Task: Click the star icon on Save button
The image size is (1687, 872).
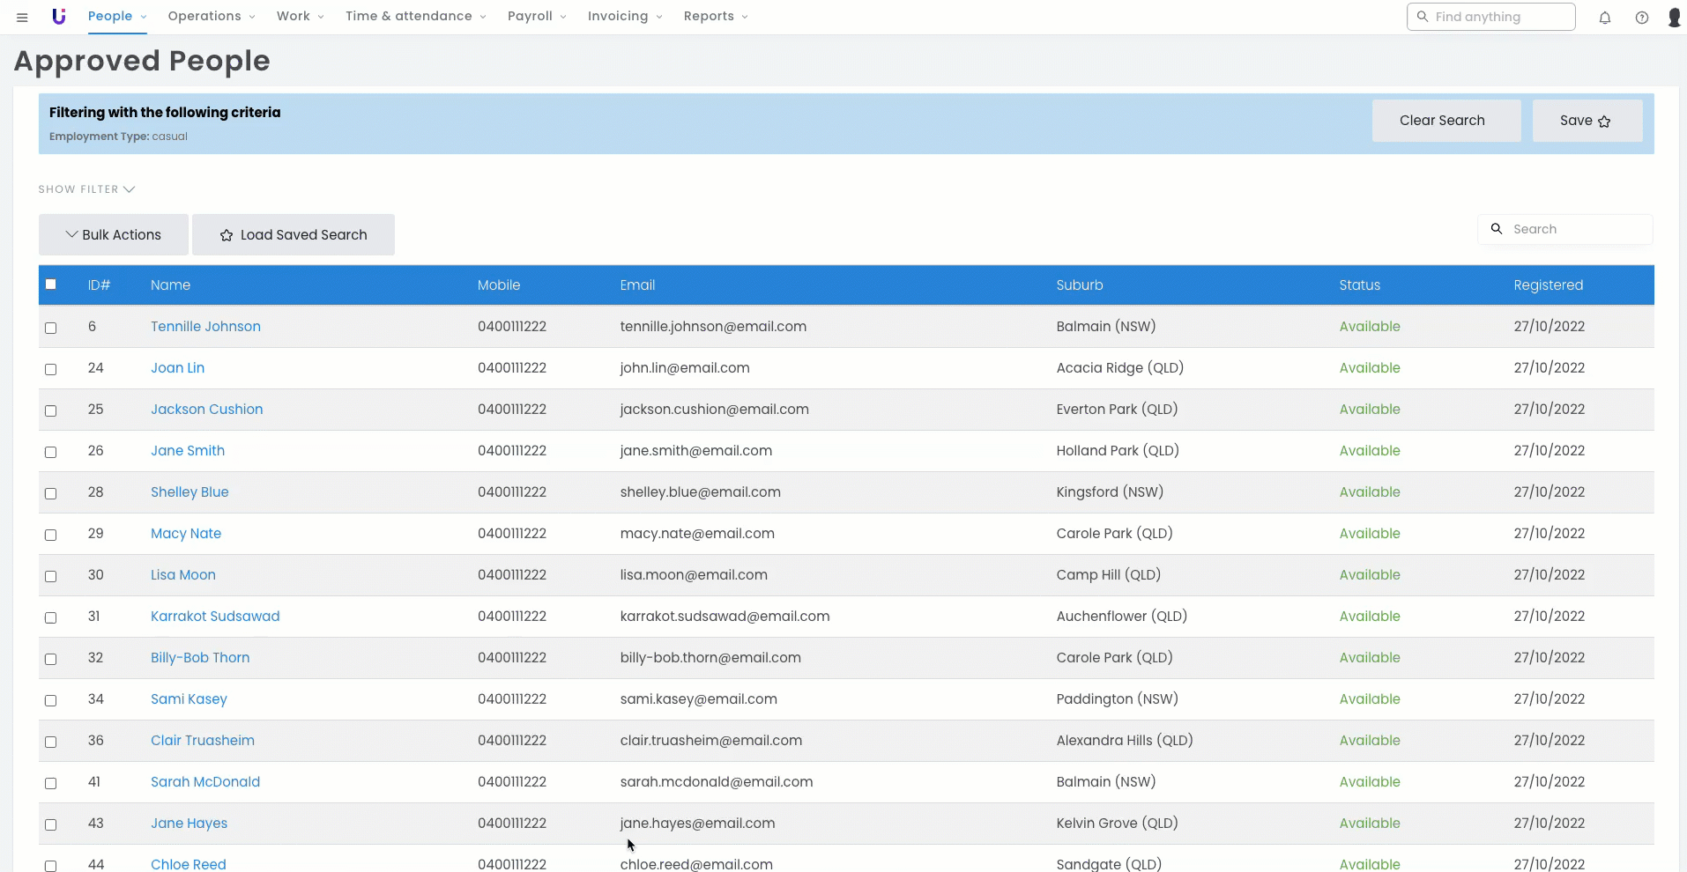Action: pyautogui.click(x=1604, y=122)
